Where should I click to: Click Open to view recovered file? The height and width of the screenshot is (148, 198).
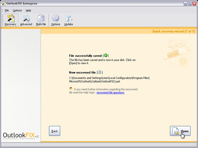click(x=180, y=131)
